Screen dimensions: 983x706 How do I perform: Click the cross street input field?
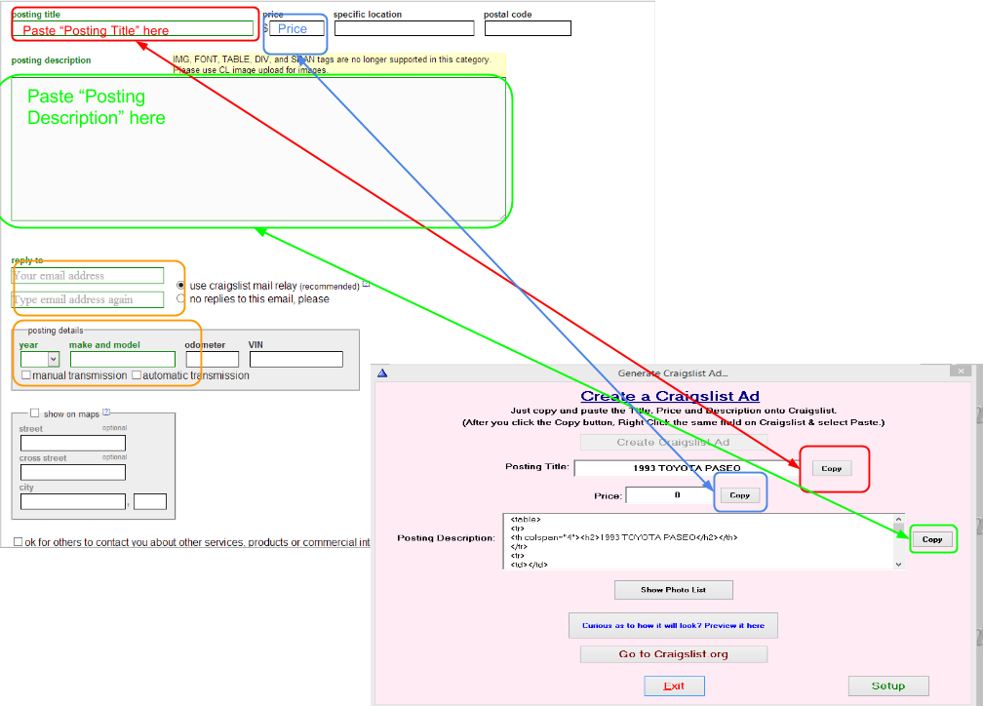point(73,472)
